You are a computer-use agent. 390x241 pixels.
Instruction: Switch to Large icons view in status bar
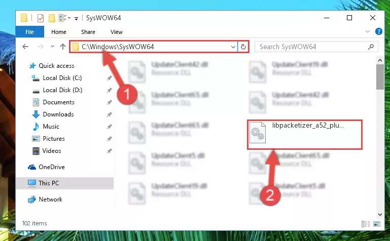[377, 224]
